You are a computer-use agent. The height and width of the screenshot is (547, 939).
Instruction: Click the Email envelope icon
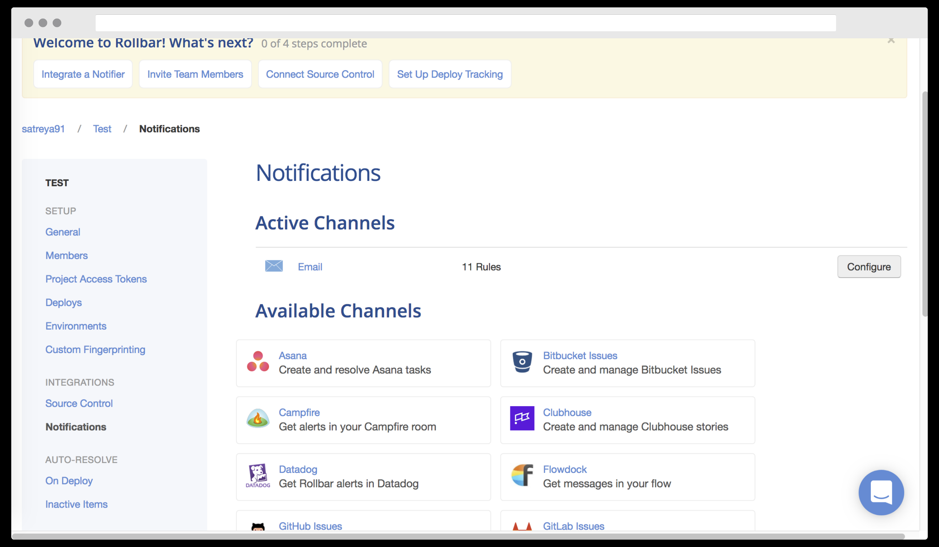coord(274,266)
